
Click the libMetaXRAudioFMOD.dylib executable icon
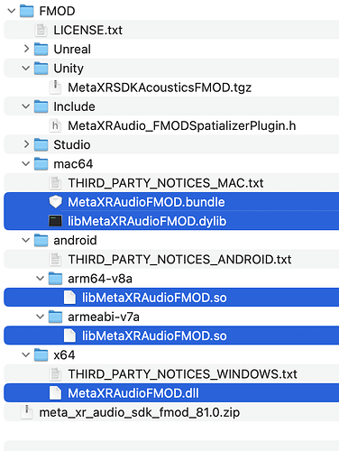click(x=55, y=221)
